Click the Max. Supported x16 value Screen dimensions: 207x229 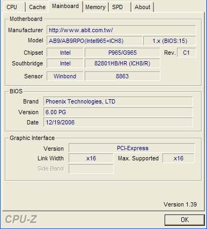pyautogui.click(x=179, y=158)
